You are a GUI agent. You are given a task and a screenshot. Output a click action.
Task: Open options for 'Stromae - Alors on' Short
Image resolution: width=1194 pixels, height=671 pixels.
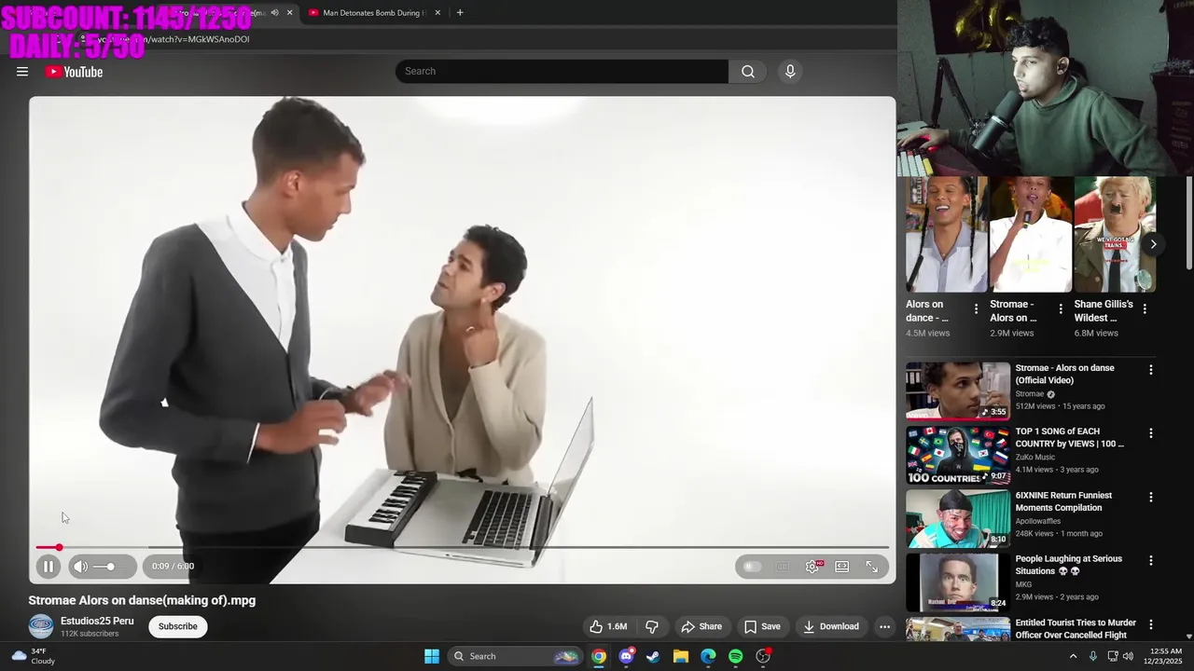(1061, 308)
